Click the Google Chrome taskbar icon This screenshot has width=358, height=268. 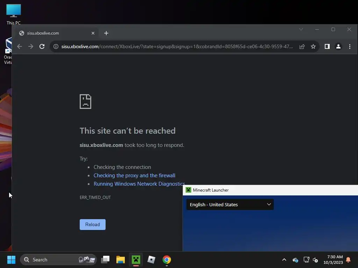167,260
